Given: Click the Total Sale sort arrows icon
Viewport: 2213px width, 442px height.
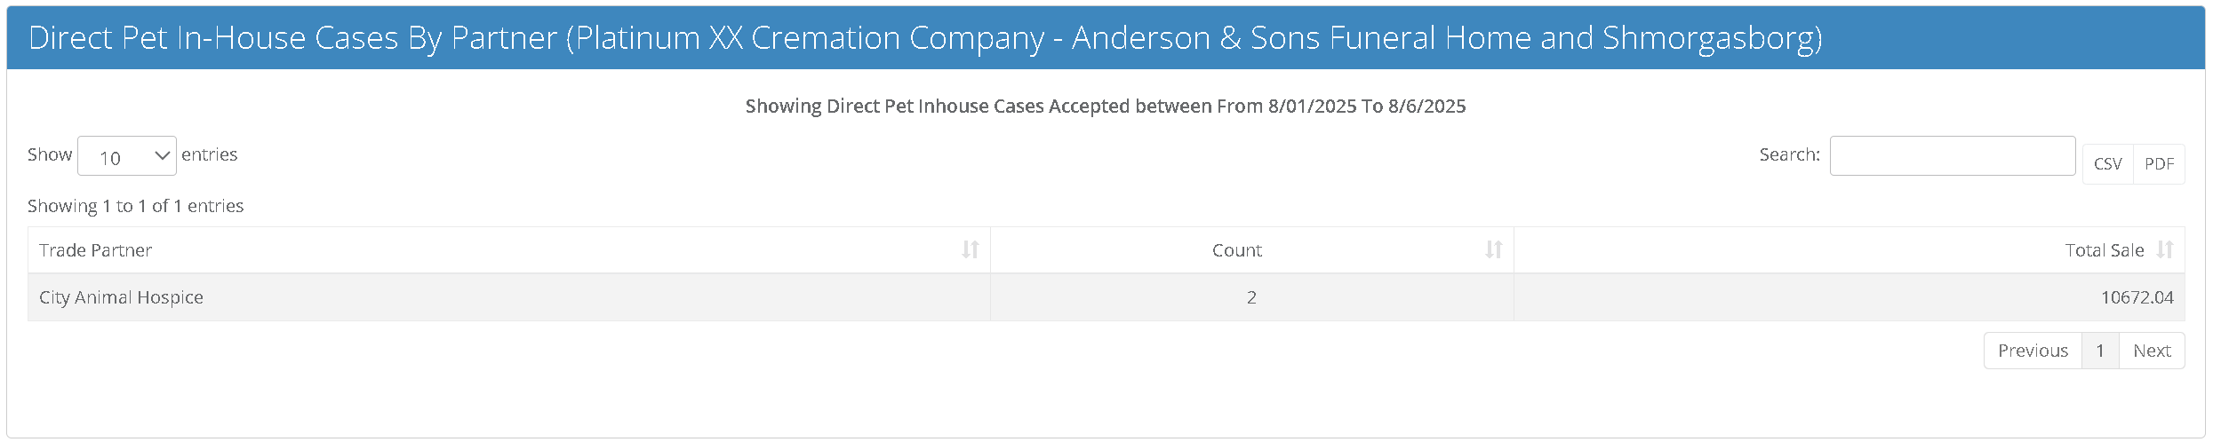Looking at the screenshot, I should (2165, 250).
